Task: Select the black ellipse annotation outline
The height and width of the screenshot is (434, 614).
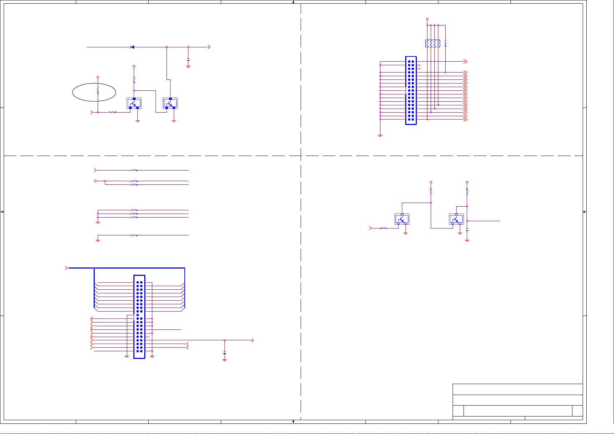Action: (x=94, y=92)
